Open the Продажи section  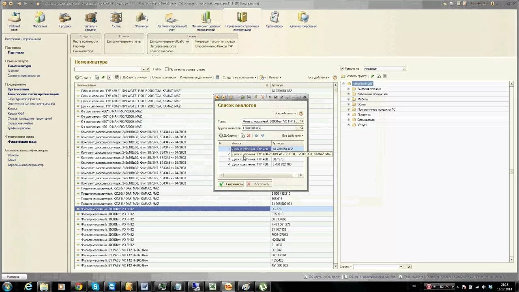click(65, 20)
